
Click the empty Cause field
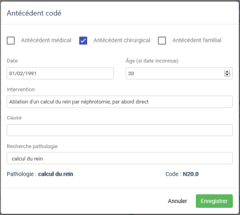coord(119,130)
